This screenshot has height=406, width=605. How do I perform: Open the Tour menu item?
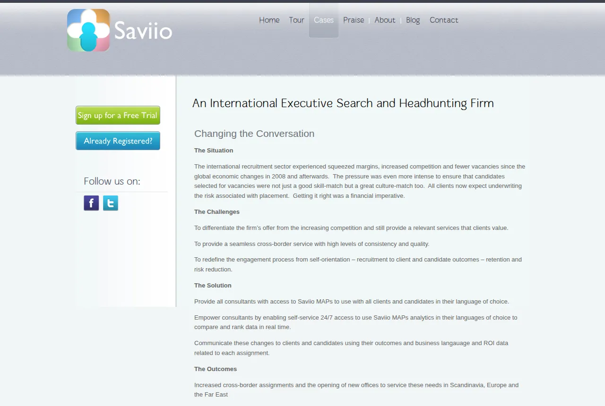point(297,20)
